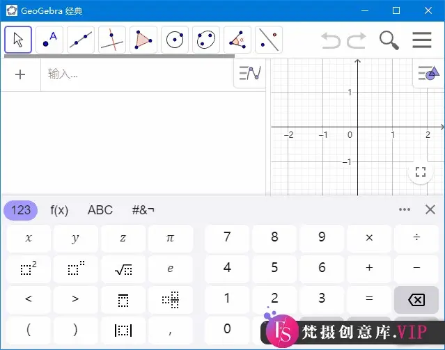Tap the greater-than key
This screenshot has height=350, width=445.
75,299
